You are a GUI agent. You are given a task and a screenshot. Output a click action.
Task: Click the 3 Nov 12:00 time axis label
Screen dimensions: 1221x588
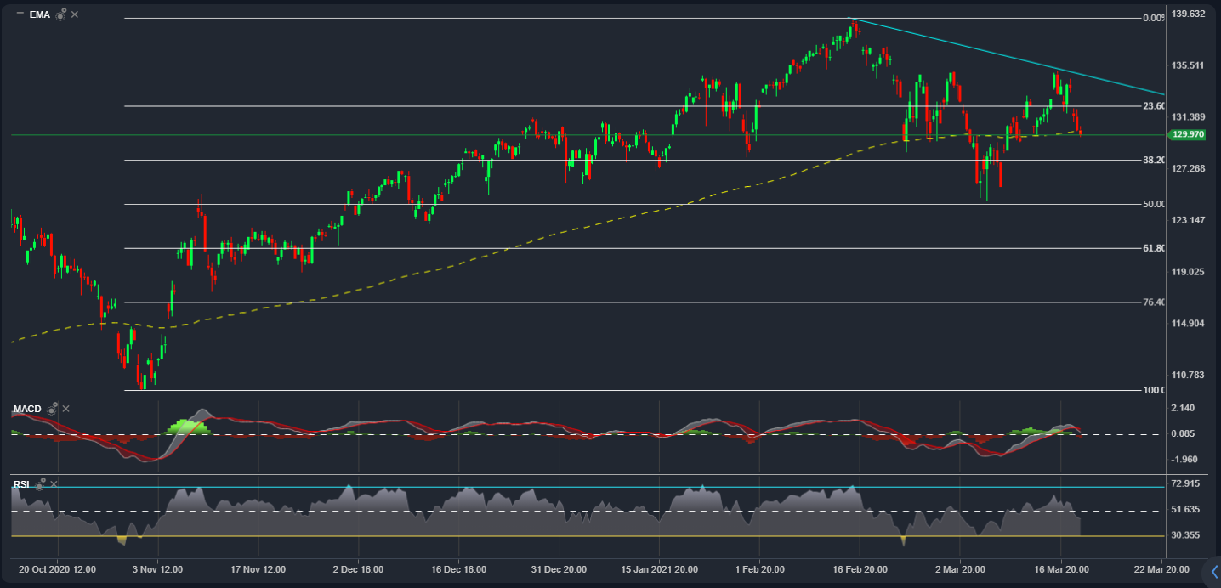[157, 569]
